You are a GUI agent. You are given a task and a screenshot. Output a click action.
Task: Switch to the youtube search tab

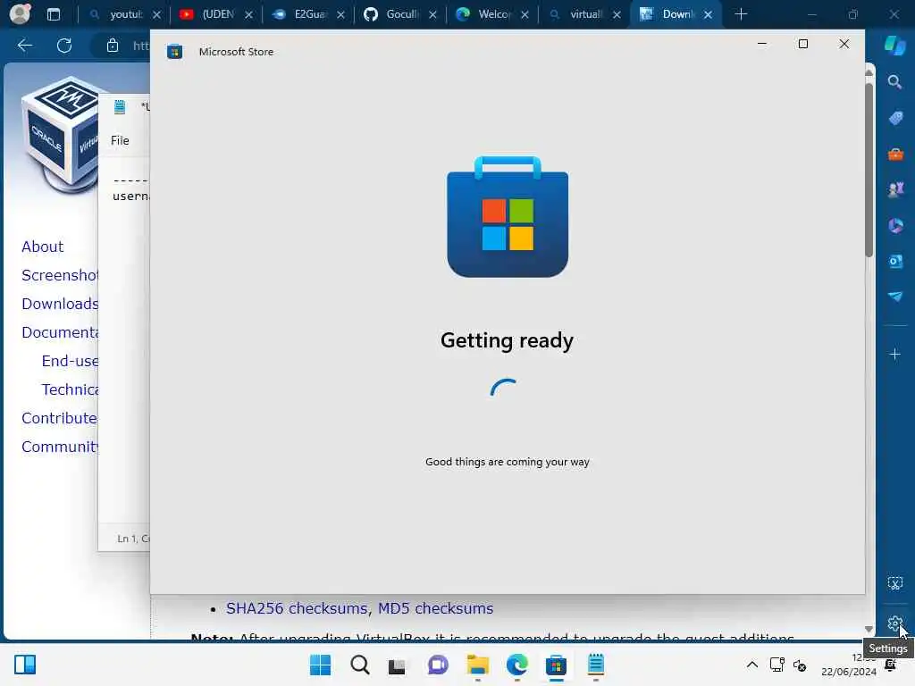125,14
